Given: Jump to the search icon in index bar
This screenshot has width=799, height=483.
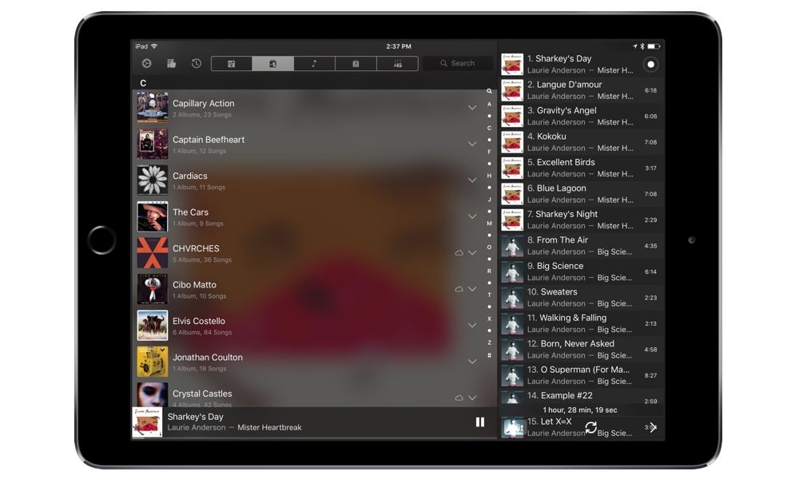Looking at the screenshot, I should click(489, 91).
